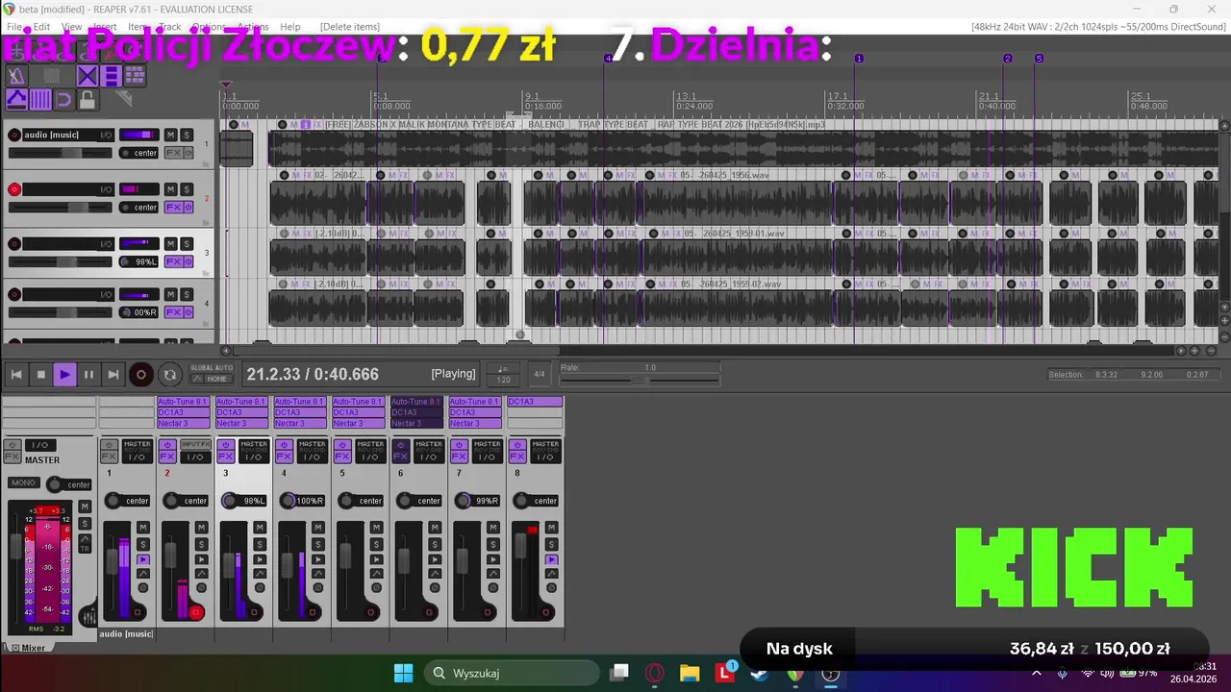Open the Edit menu
The height and width of the screenshot is (692, 1231).
pos(42,27)
